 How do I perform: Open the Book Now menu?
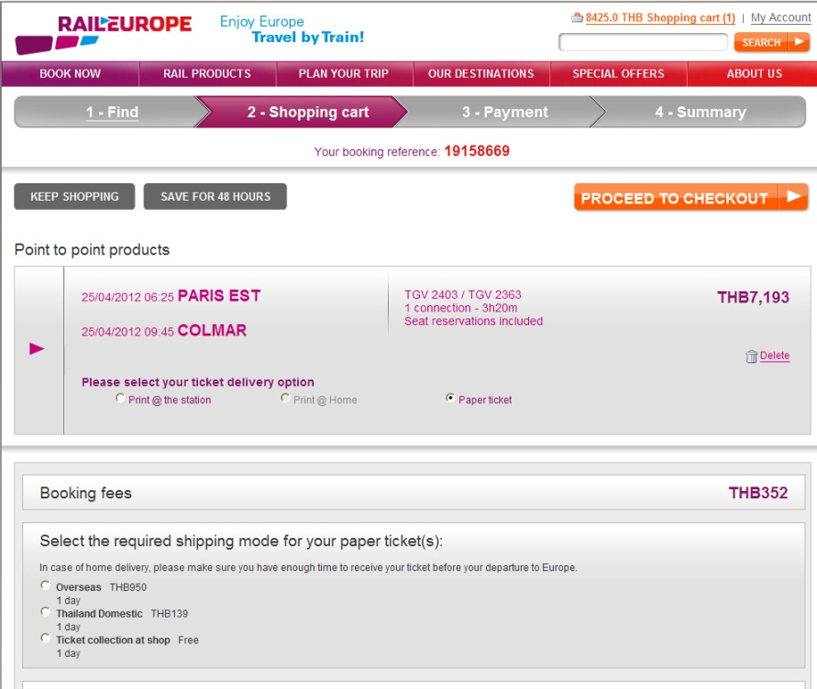coord(71,73)
